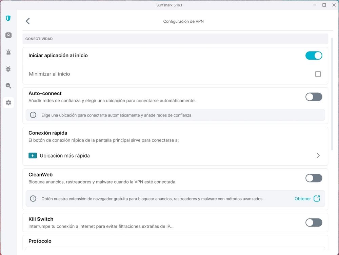Click the Surfshark 5.16.1 window title

pyautogui.click(x=169, y=5)
